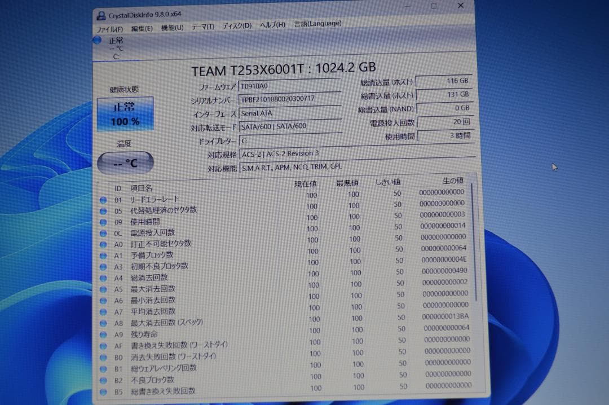Select the リードエラーレート row name
This screenshot has height=405, width=609.
point(155,199)
